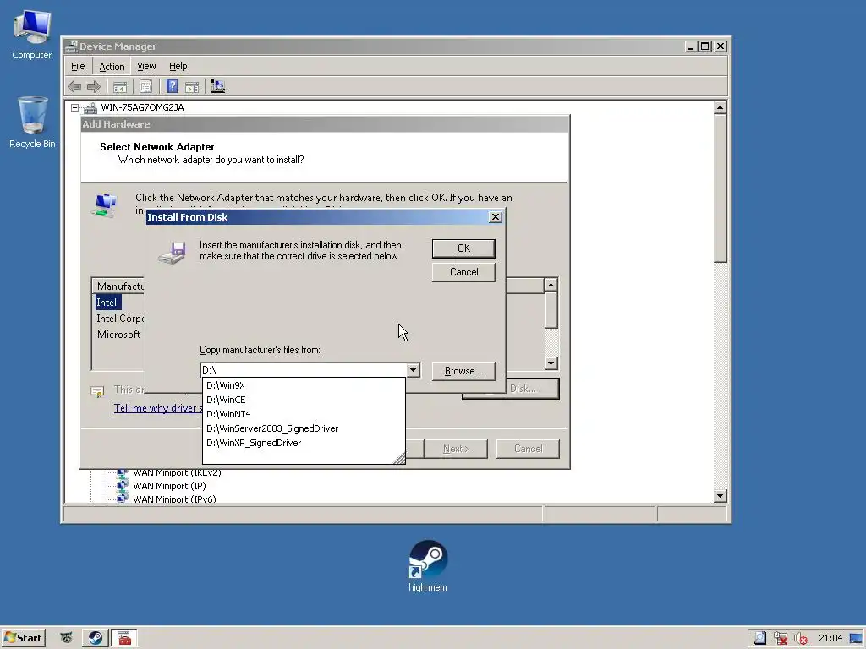Open the Start menu
The image size is (866, 649).
pos(23,638)
